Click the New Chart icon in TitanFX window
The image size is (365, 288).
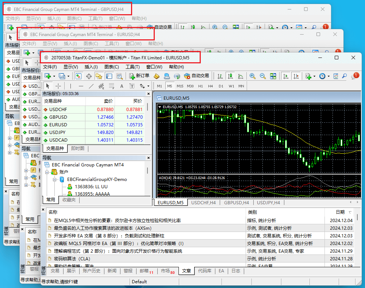click(x=48, y=76)
